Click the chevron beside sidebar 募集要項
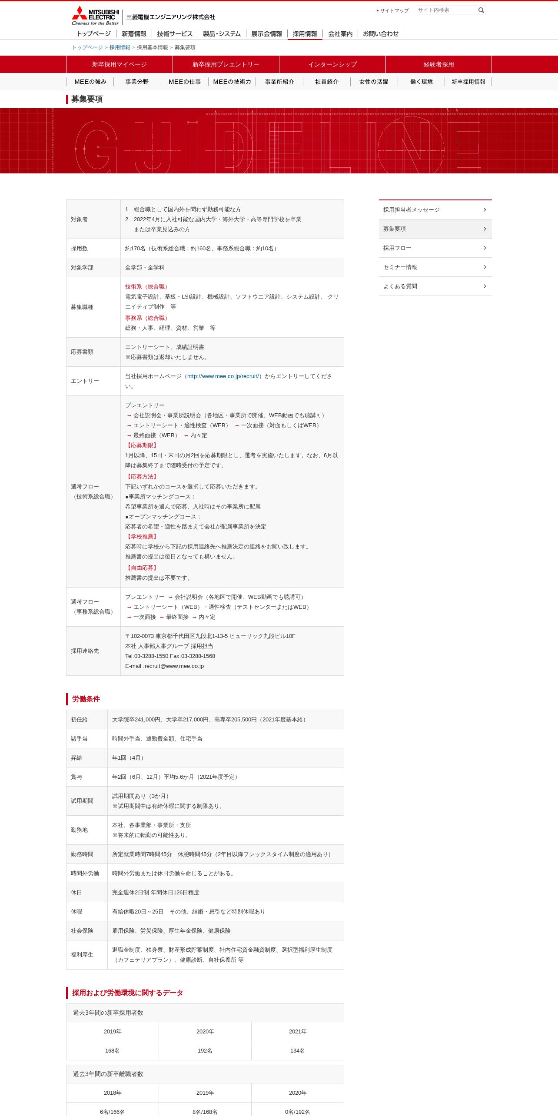 [x=485, y=229]
